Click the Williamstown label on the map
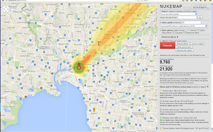The width and height of the screenshot is (213, 132). coord(55,89)
